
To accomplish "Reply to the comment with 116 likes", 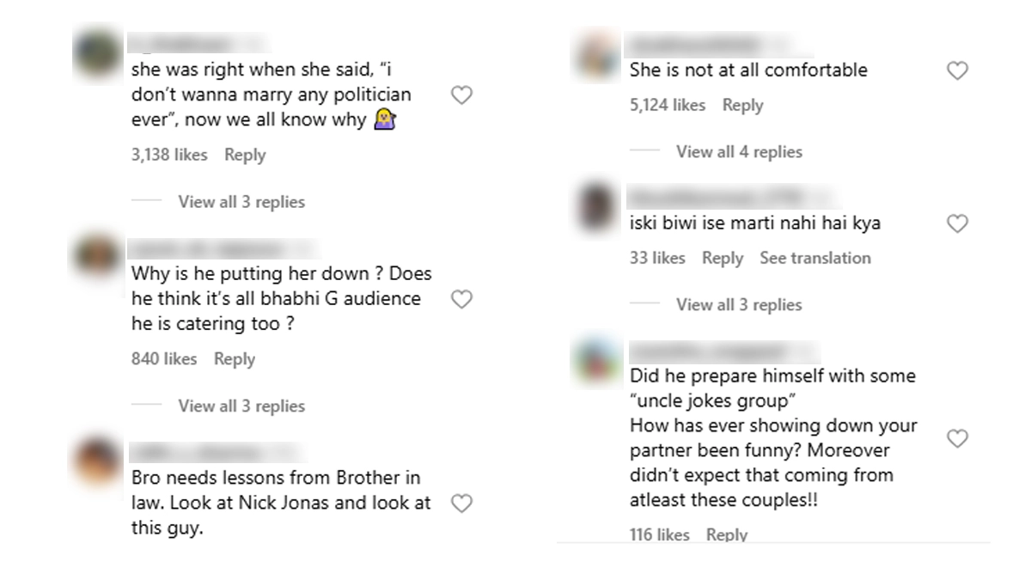I will point(727,534).
